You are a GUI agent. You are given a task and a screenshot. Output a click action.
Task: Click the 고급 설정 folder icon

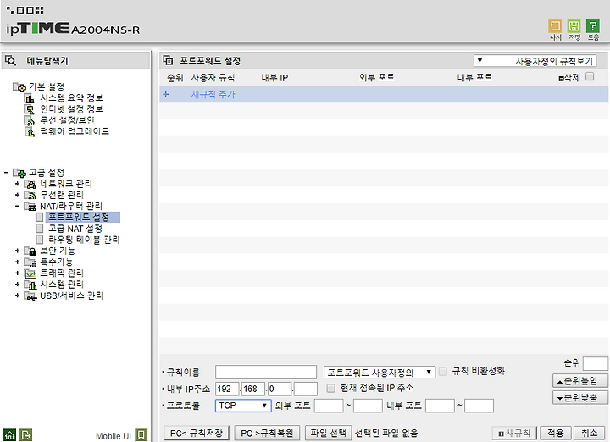coord(19,173)
